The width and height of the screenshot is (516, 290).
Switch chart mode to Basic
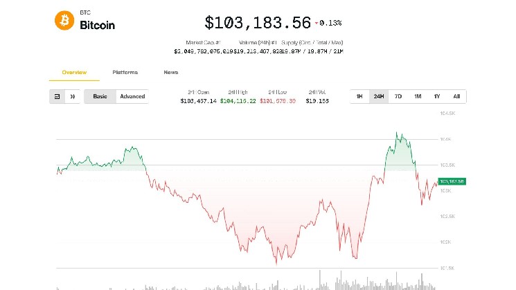click(100, 96)
